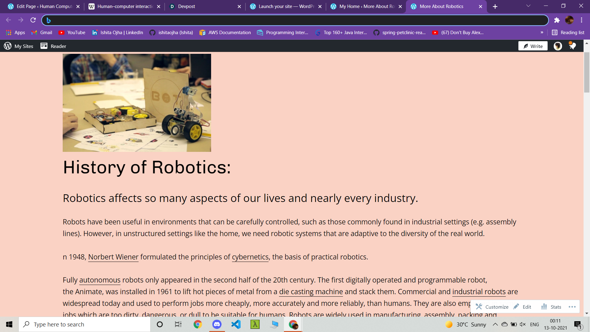Follow the Norbert Wiener link
Screen dimensions: 590x332
pyautogui.click(x=113, y=257)
